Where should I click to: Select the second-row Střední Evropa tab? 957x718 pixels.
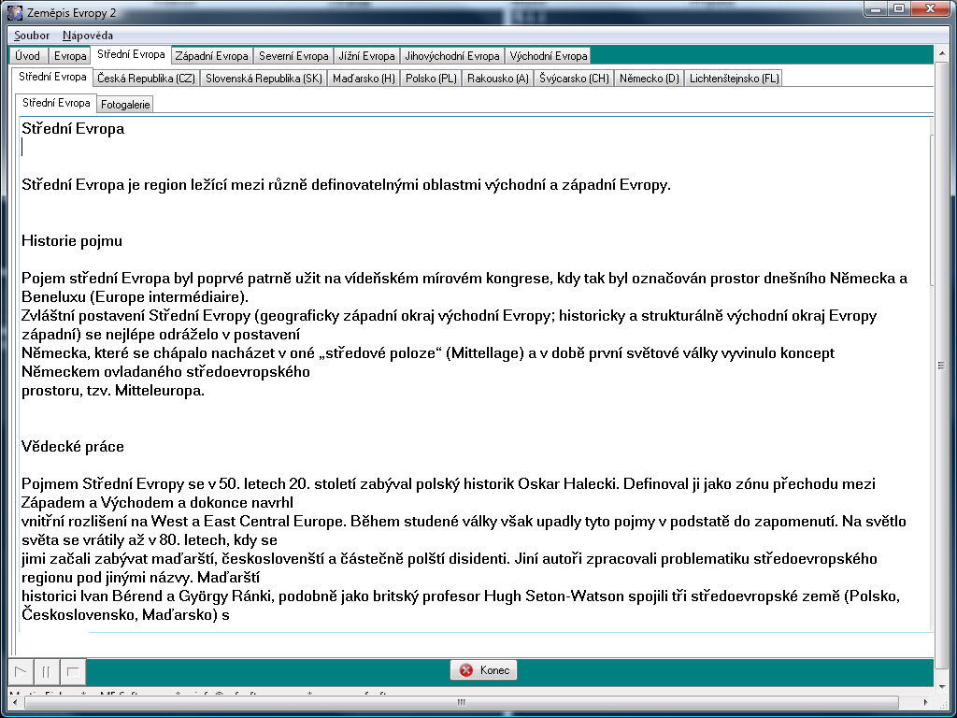click(52, 77)
